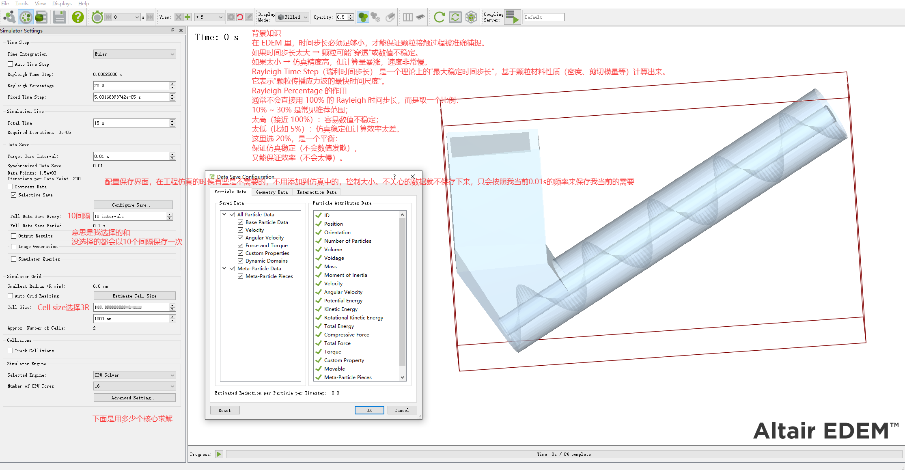Open the Creator wrench-and-particle icon
Screen dimensions: 905x470
9,17
